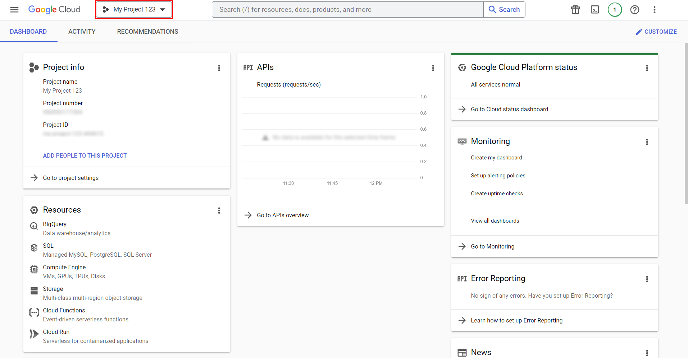The height and width of the screenshot is (358, 688).
Task: Click Create my dashboard link
Action: pyautogui.click(x=496, y=158)
